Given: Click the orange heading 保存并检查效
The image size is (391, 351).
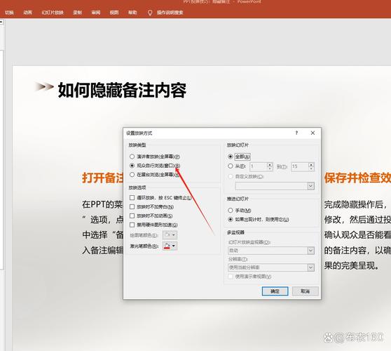Looking at the screenshot, I should click(357, 178).
